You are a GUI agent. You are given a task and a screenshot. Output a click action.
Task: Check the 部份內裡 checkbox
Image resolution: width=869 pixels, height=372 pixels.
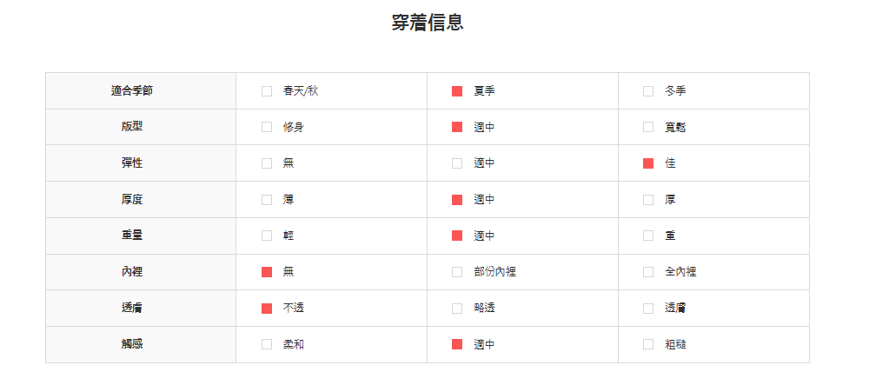point(457,272)
